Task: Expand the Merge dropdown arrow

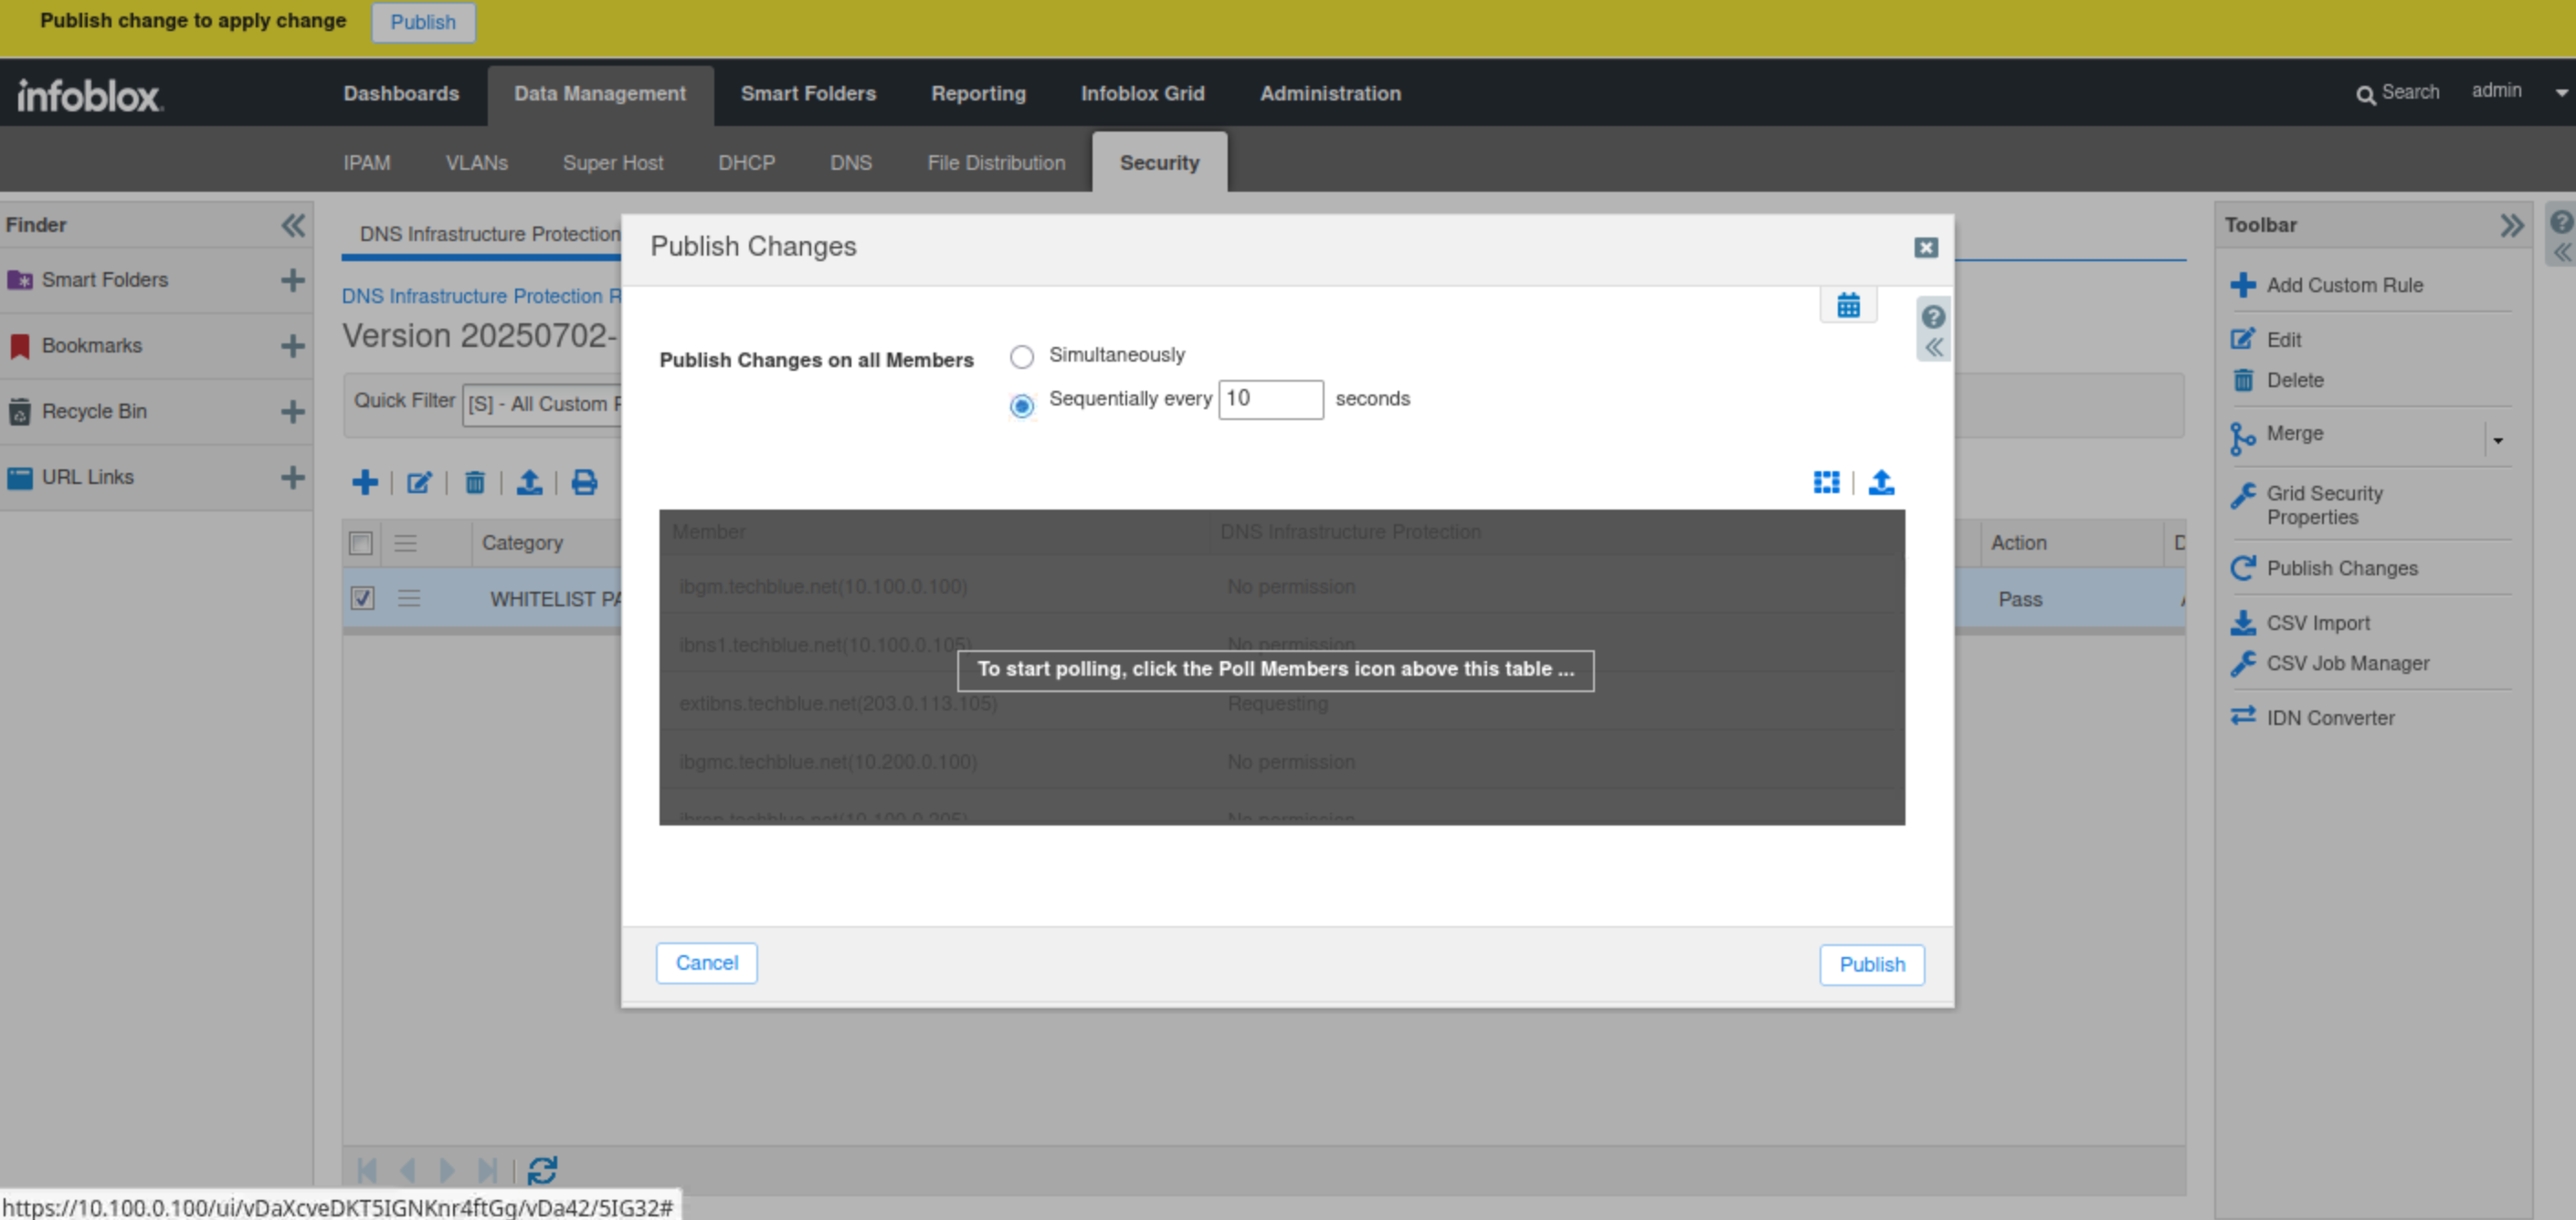Action: click(x=2498, y=440)
